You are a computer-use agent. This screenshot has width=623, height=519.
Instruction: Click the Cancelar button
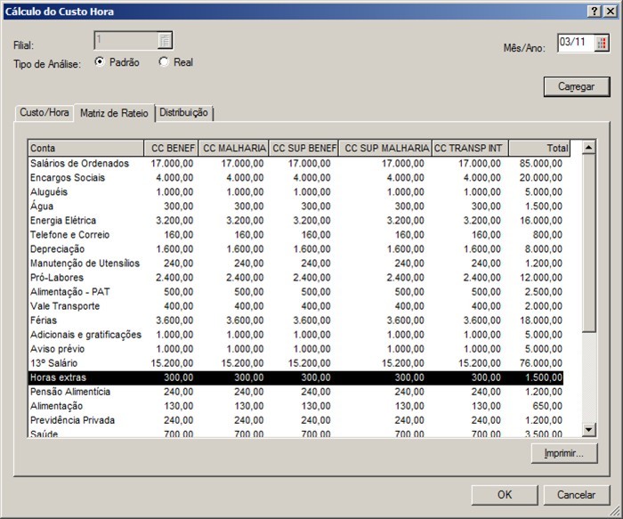pos(576,495)
